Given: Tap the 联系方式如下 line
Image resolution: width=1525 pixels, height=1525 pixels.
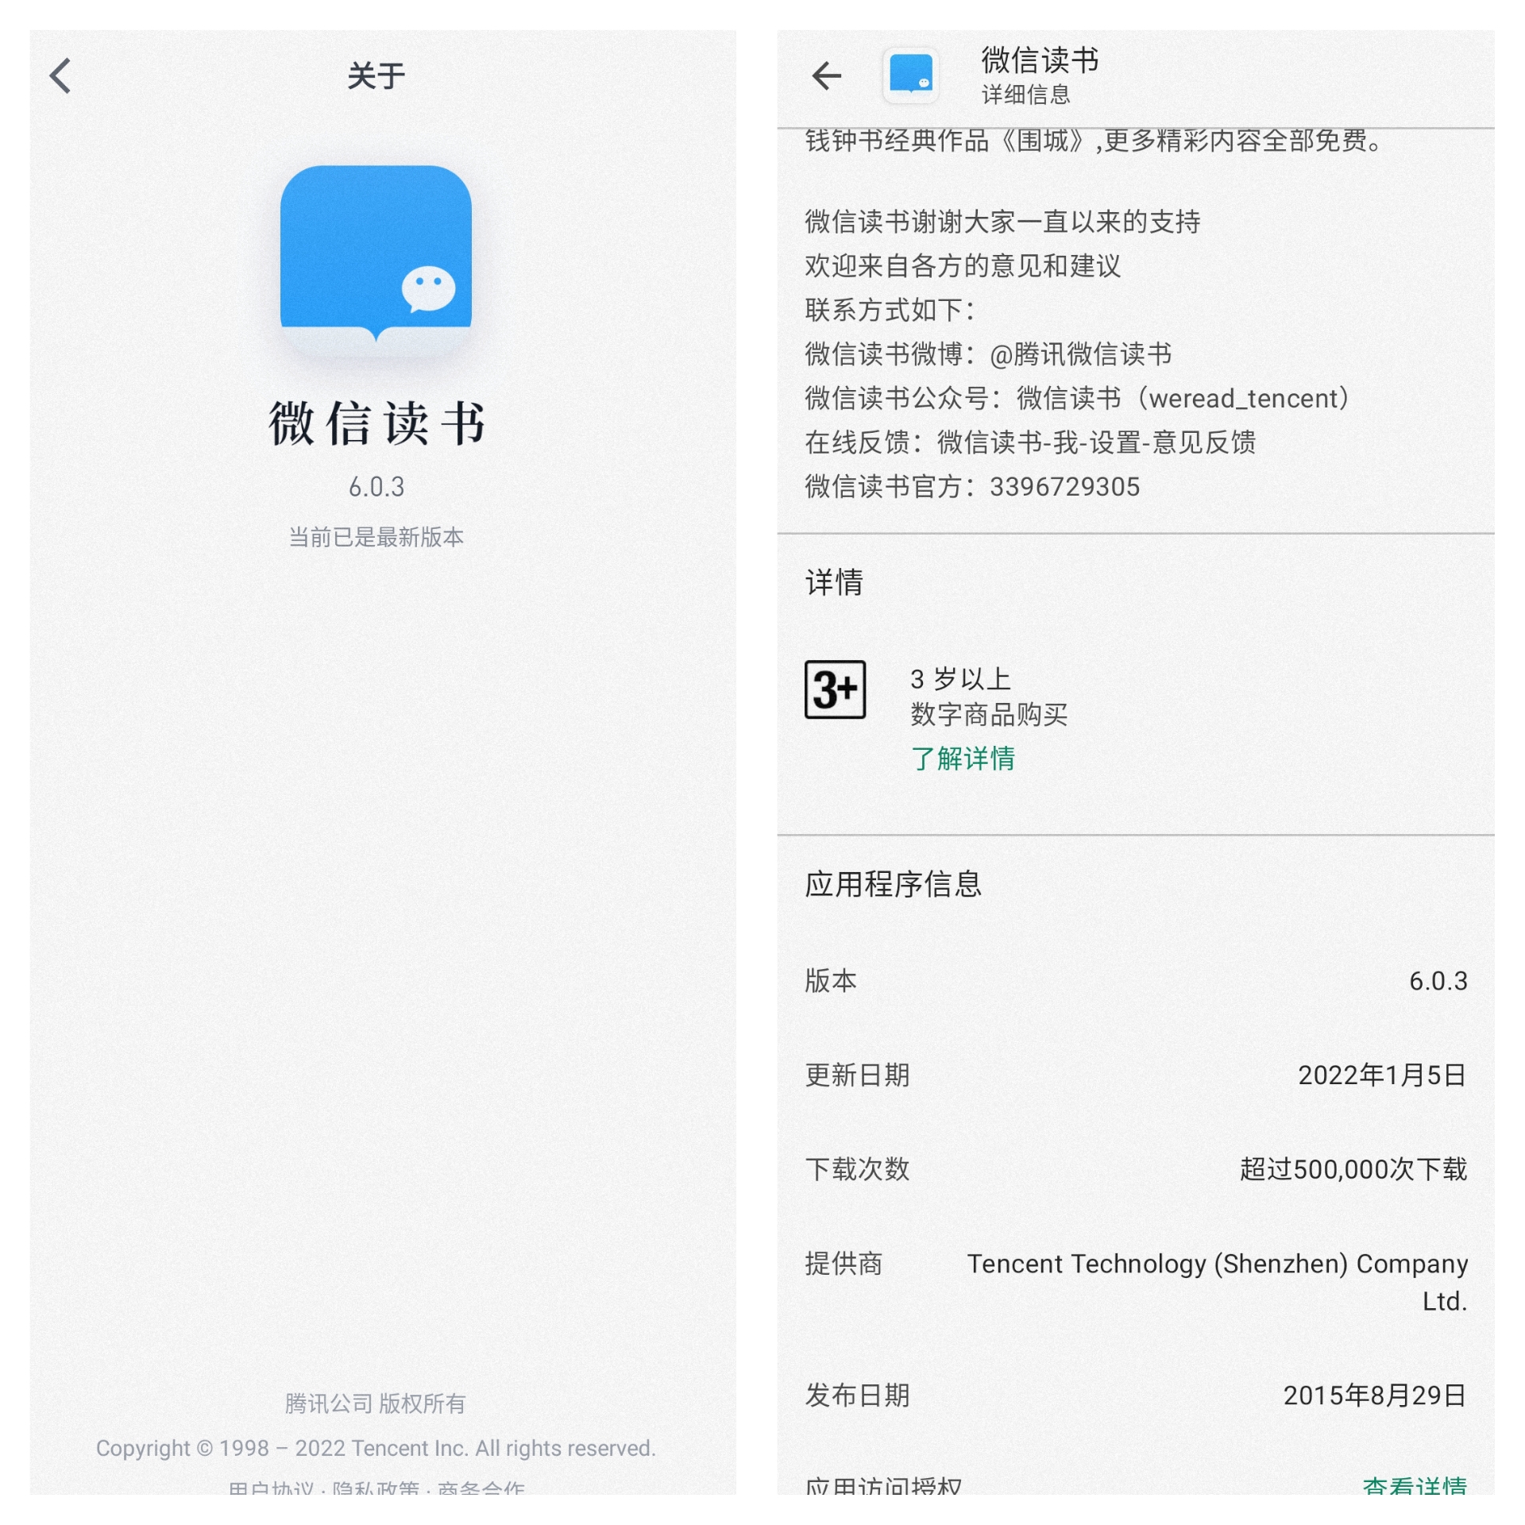Looking at the screenshot, I should tap(890, 310).
